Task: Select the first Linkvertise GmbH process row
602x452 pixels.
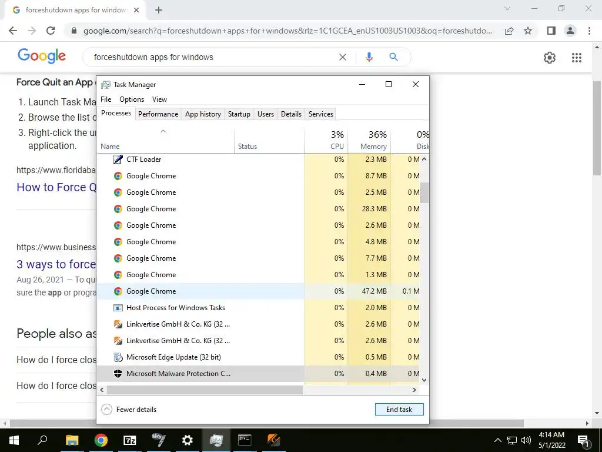Action: (259, 324)
